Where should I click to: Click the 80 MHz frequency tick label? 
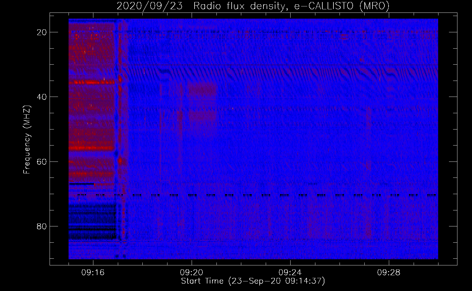pyautogui.click(x=42, y=226)
